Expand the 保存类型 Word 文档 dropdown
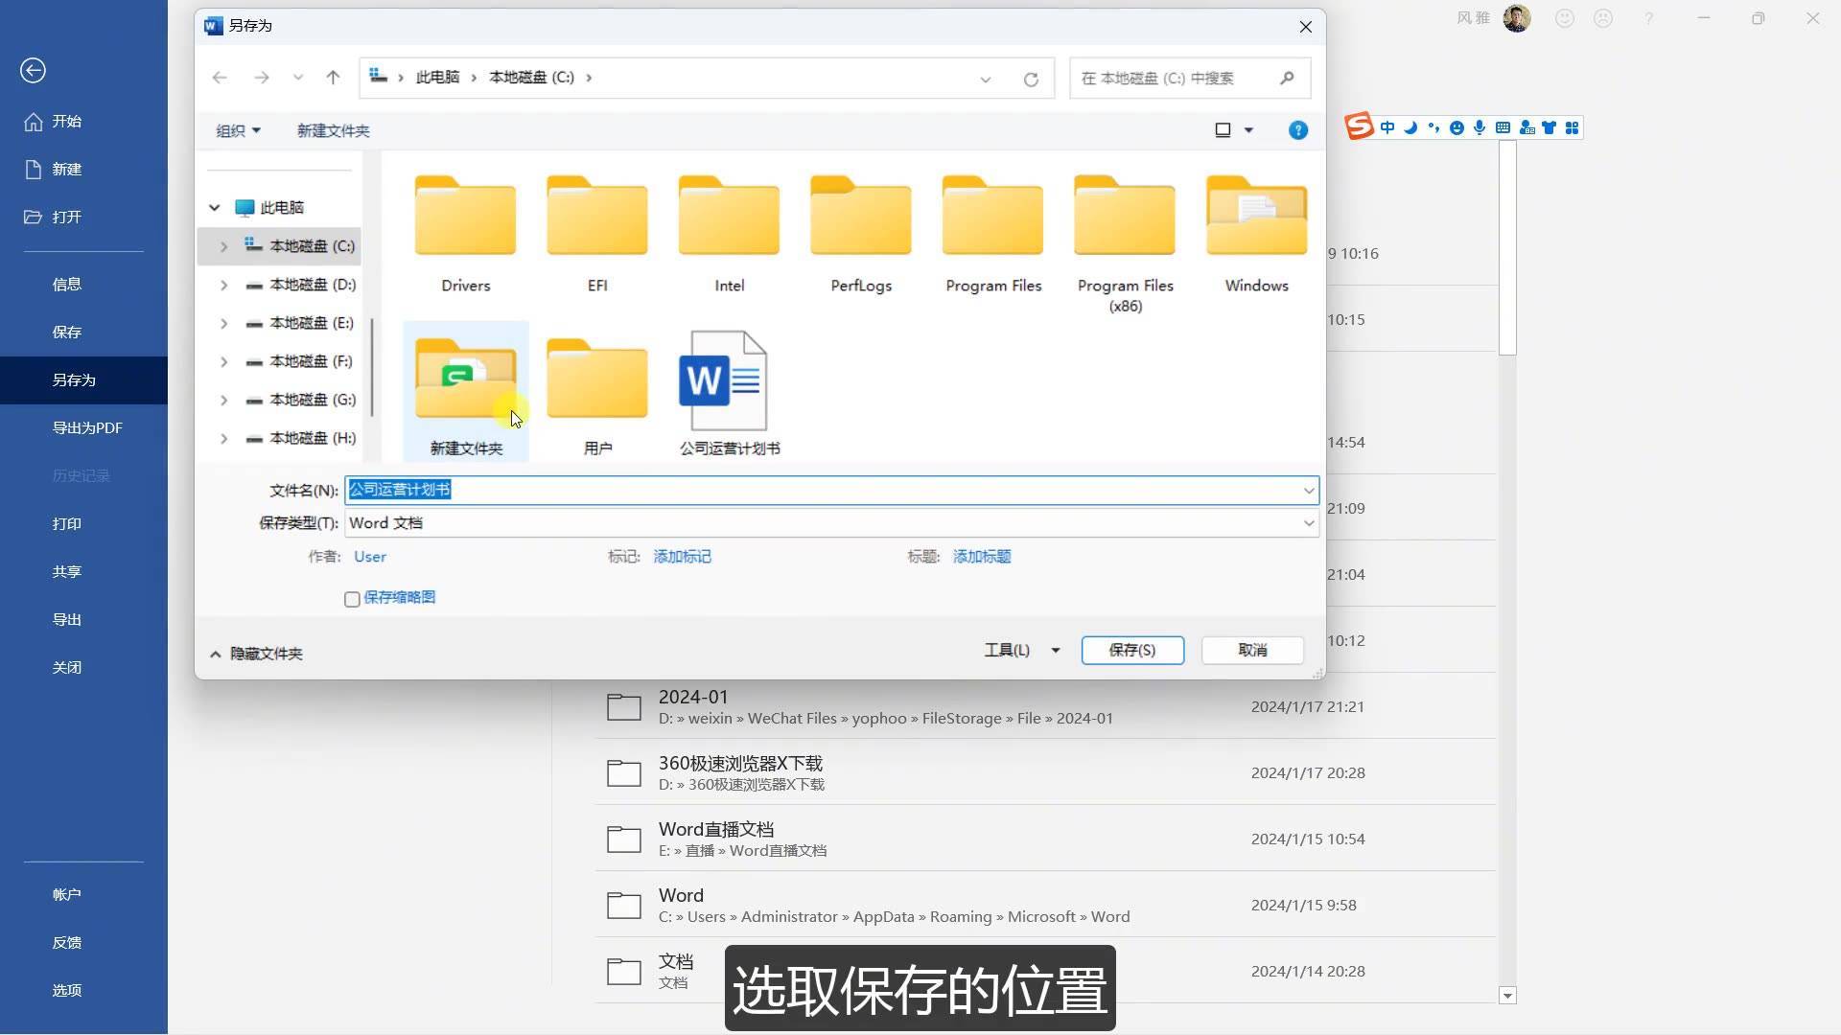This screenshot has height=1035, width=1841. (1308, 523)
